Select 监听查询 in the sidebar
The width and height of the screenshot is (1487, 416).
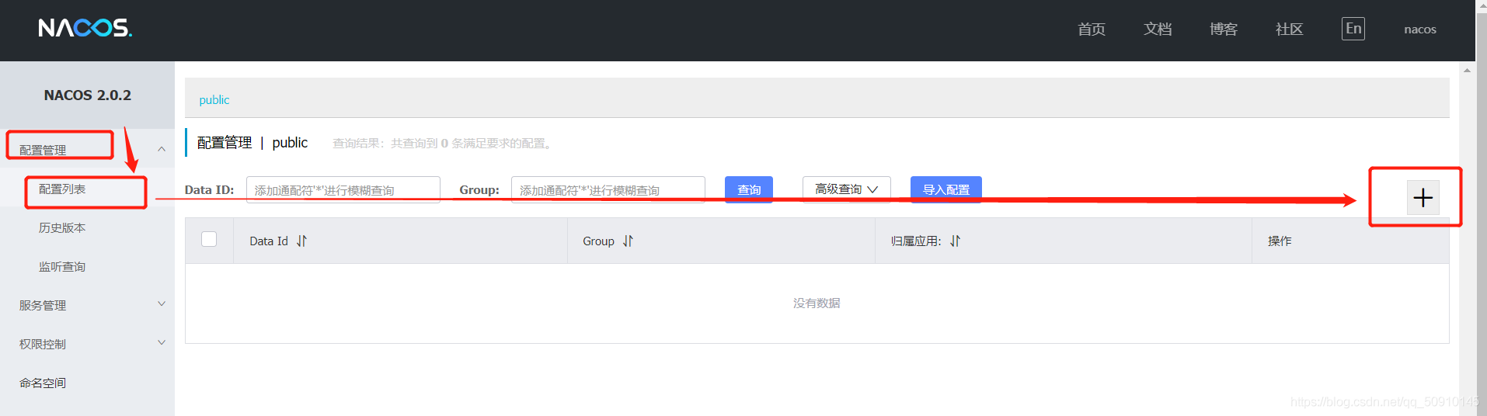point(87,266)
